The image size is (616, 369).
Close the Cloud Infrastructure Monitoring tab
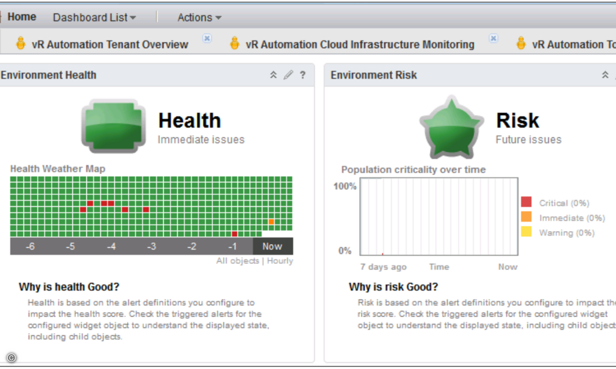point(493,38)
